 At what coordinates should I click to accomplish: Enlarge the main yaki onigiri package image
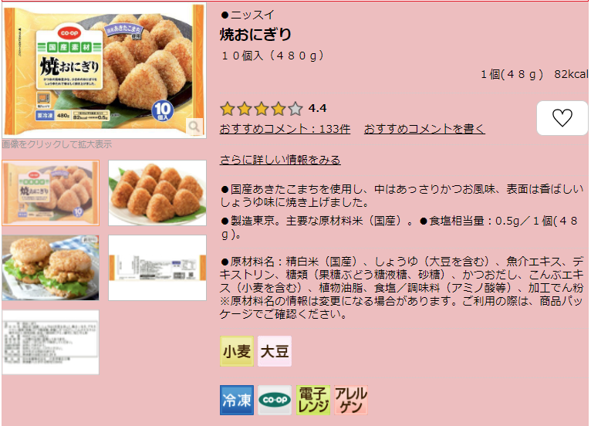(x=104, y=70)
